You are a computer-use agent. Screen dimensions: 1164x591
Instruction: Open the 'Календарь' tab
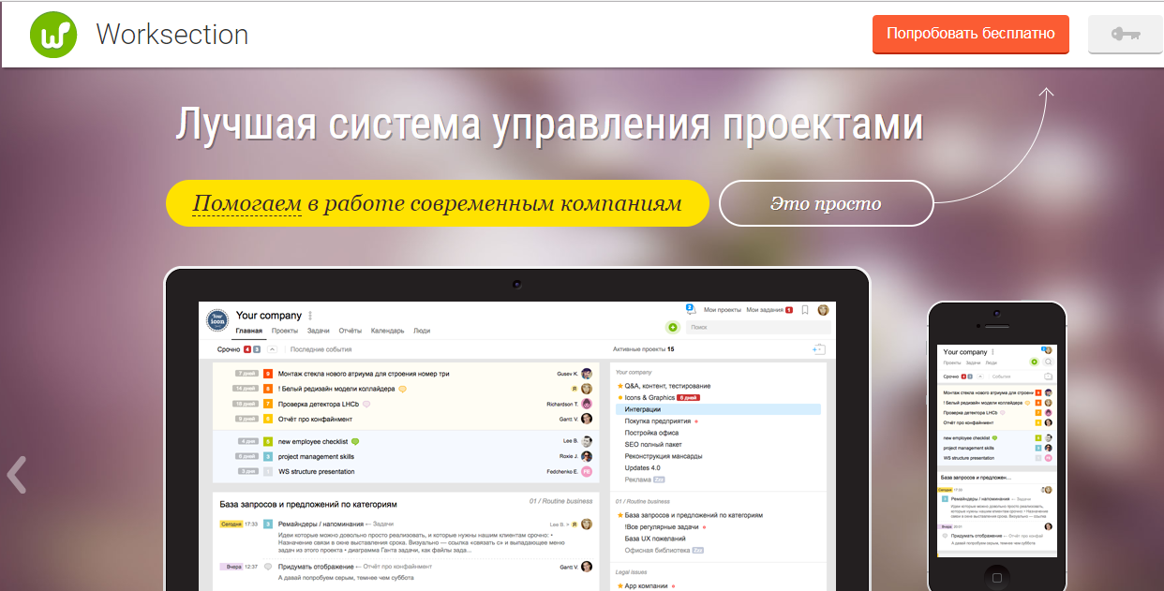coord(387,330)
